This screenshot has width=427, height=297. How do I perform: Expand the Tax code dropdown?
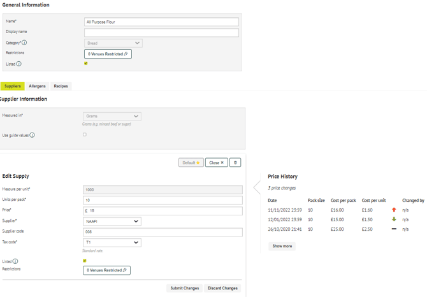click(112, 243)
